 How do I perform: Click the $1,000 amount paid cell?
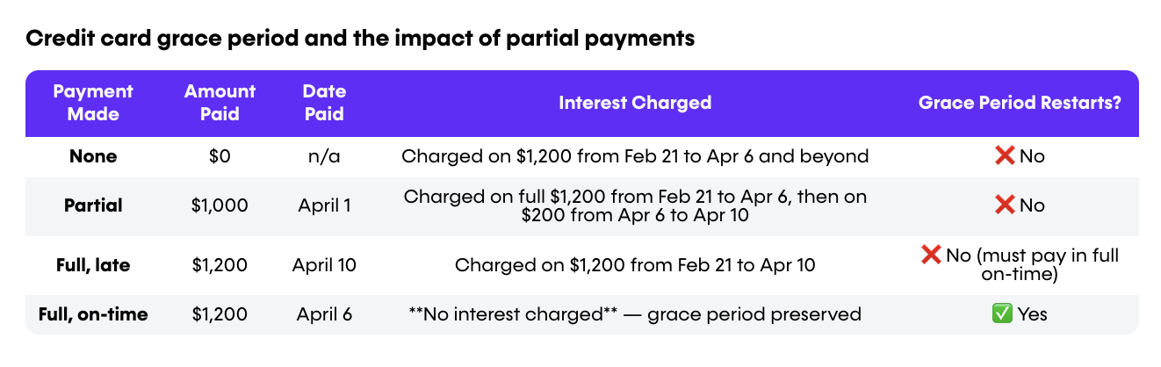[x=220, y=206]
